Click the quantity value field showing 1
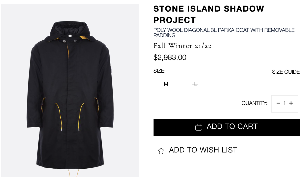303x177 pixels. click(285, 103)
